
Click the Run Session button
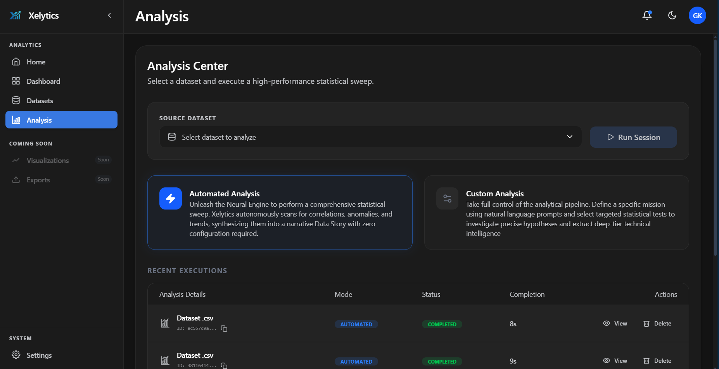tap(633, 137)
